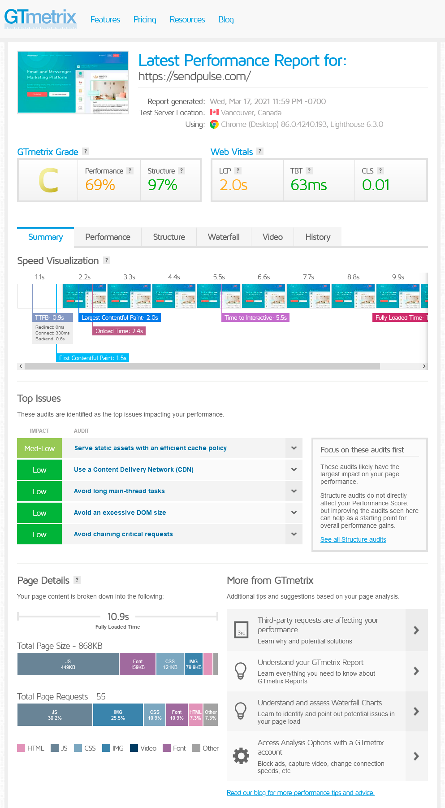Expand the long main-thread tasks audit

pos(294,491)
